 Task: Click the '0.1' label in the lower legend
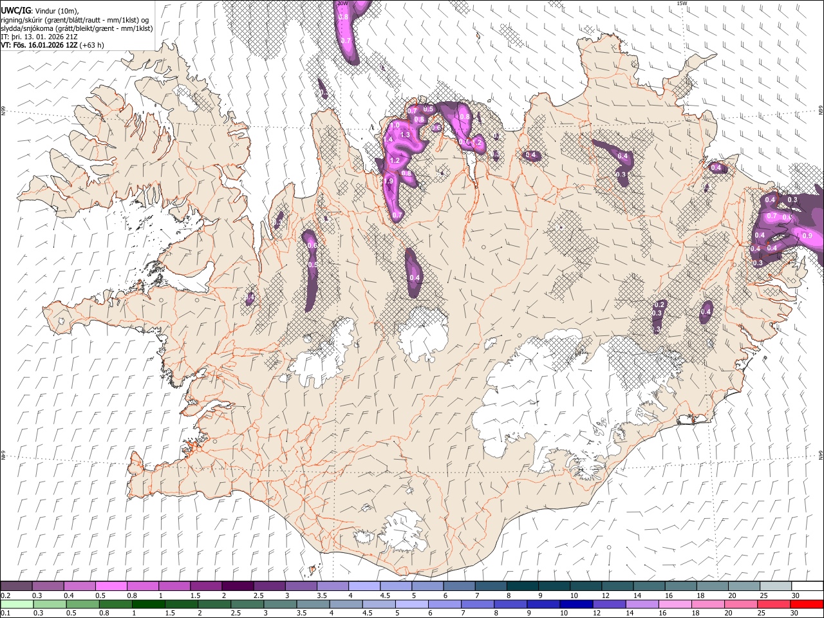[x=6, y=613]
